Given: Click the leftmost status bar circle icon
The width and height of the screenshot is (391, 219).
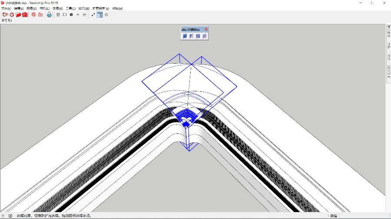Looking at the screenshot, I should tap(3, 216).
